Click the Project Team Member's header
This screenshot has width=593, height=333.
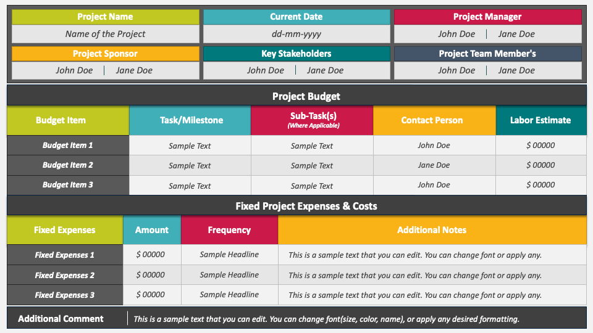pos(487,54)
